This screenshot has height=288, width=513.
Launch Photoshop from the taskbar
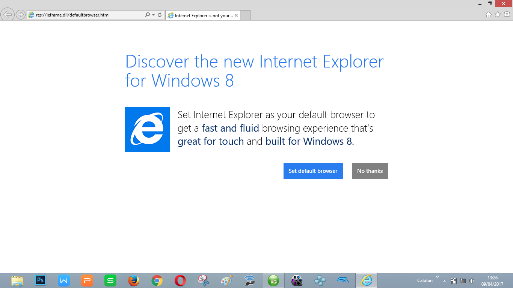41,280
